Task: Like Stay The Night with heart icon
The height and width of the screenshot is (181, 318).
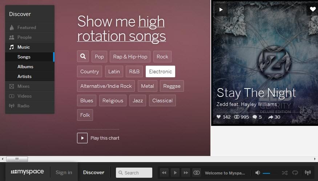Action: (x=313, y=9)
